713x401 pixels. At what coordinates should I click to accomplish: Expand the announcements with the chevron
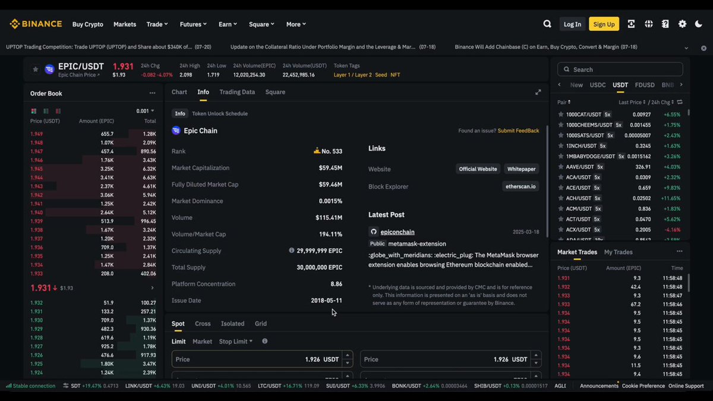[686, 48]
